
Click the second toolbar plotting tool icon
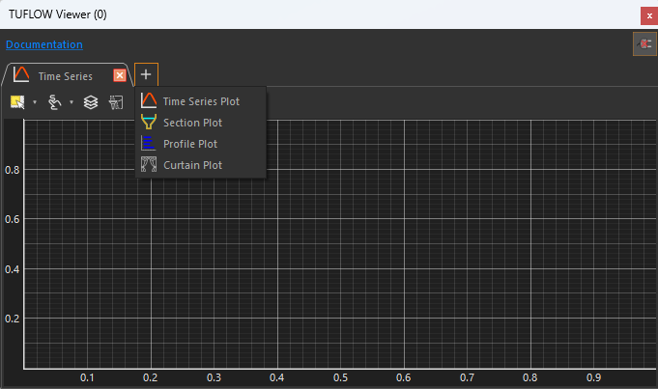[x=55, y=101]
